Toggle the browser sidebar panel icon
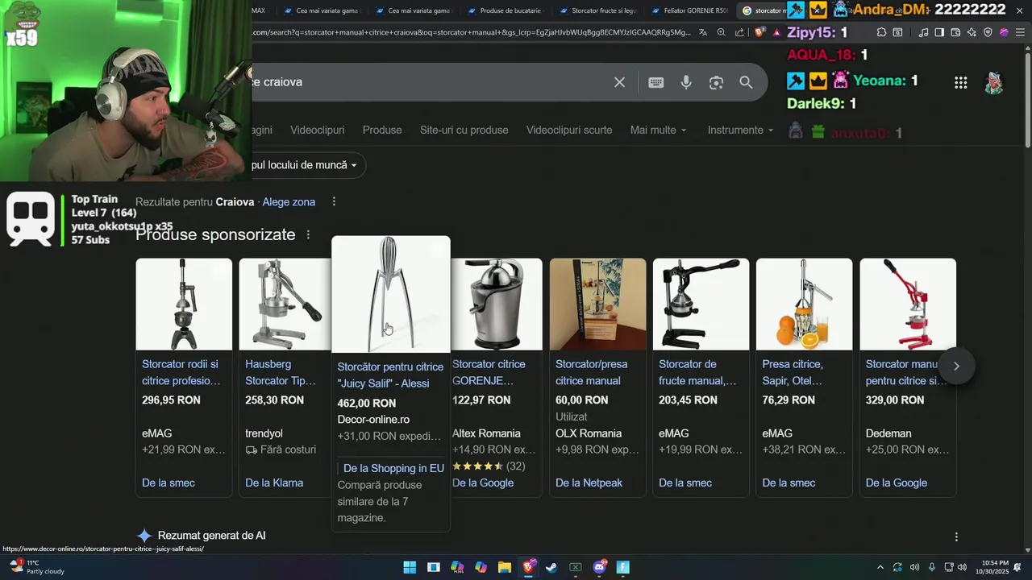Screen dimensions: 1032x580 939,32
